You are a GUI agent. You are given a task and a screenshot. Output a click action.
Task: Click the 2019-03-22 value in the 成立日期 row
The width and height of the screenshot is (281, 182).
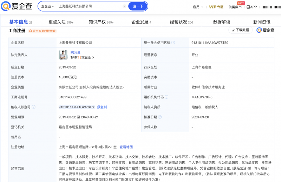point(67,67)
